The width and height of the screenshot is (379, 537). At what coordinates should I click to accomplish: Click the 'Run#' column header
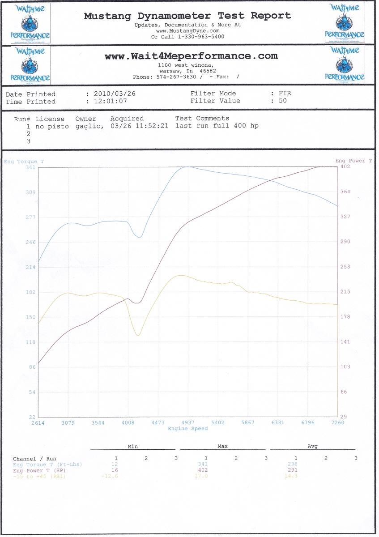pos(22,119)
